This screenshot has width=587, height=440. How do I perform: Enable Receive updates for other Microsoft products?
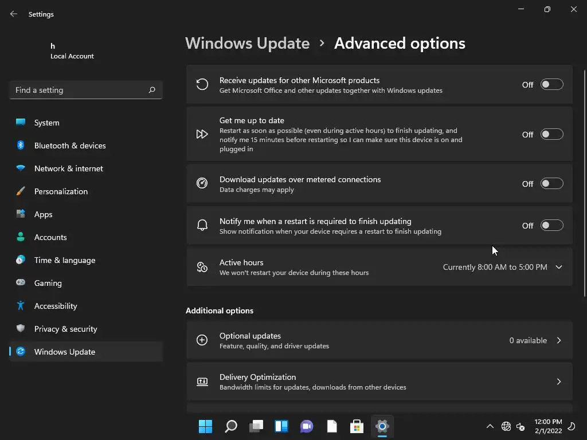(x=552, y=85)
